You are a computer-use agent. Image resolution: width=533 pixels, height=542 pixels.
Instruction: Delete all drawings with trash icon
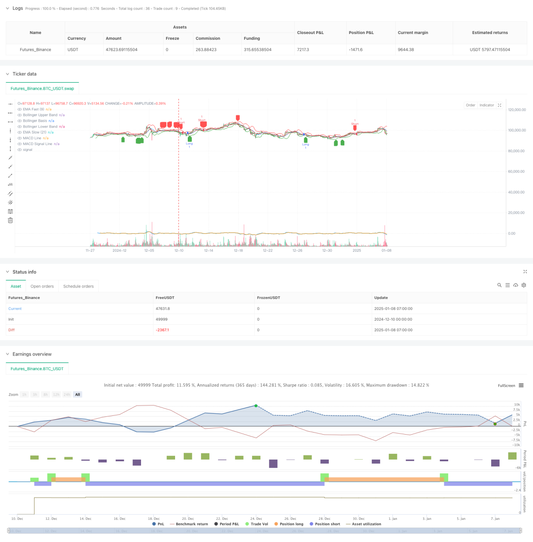tap(10, 220)
